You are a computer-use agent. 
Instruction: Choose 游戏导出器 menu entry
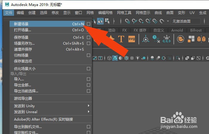pyautogui.click(x=51, y=98)
